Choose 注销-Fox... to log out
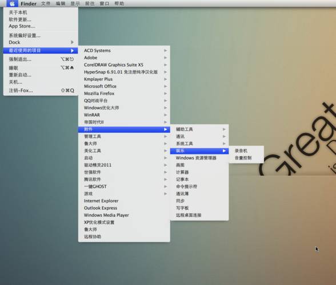Viewport: 336px width, 285px height. (x=41, y=91)
